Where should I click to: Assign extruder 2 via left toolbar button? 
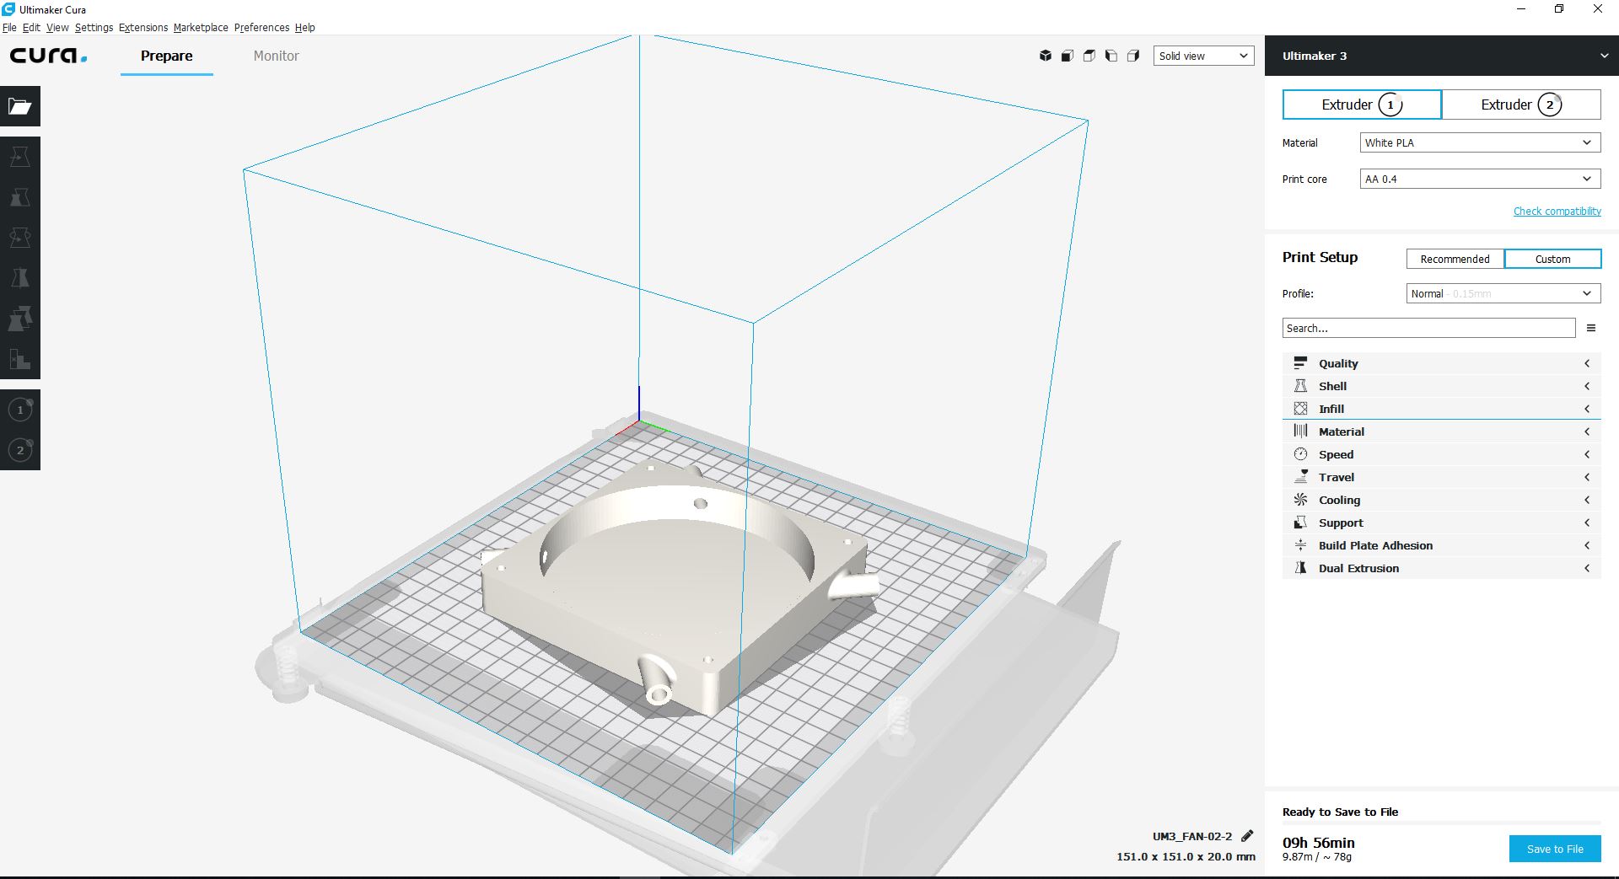tap(20, 450)
